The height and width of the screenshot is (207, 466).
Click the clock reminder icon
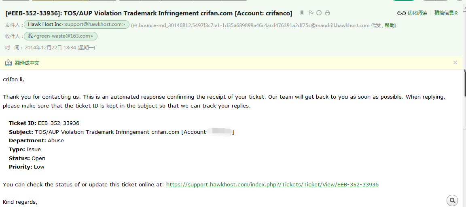pyautogui.click(x=319, y=13)
